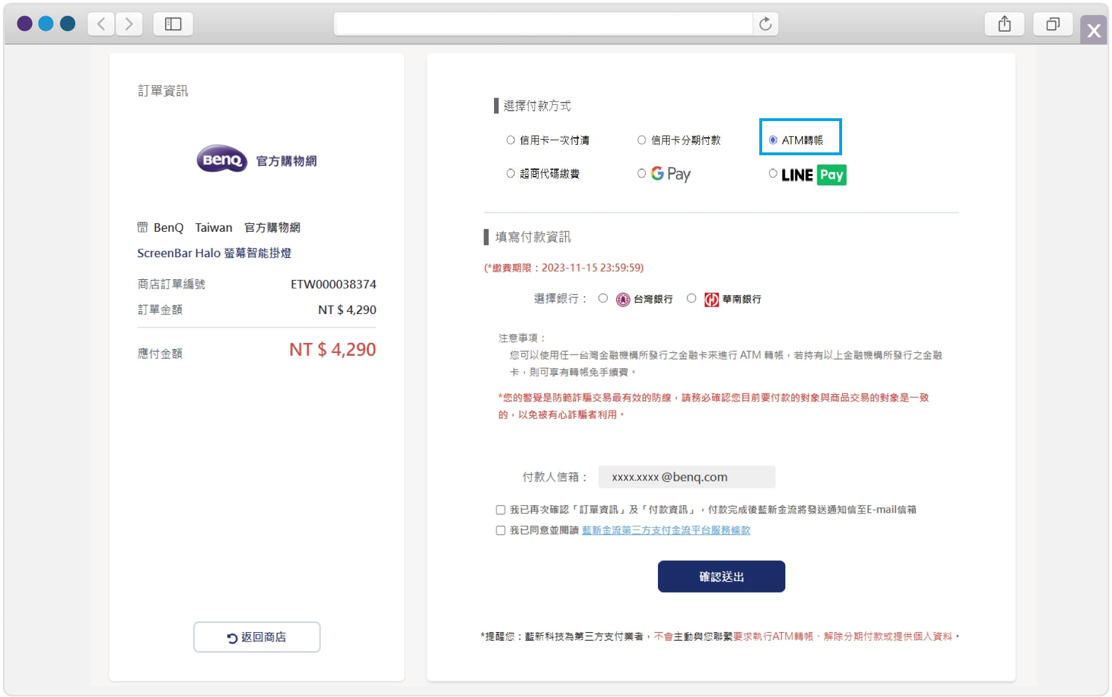Select 華南銀行 as the bank

pos(691,298)
